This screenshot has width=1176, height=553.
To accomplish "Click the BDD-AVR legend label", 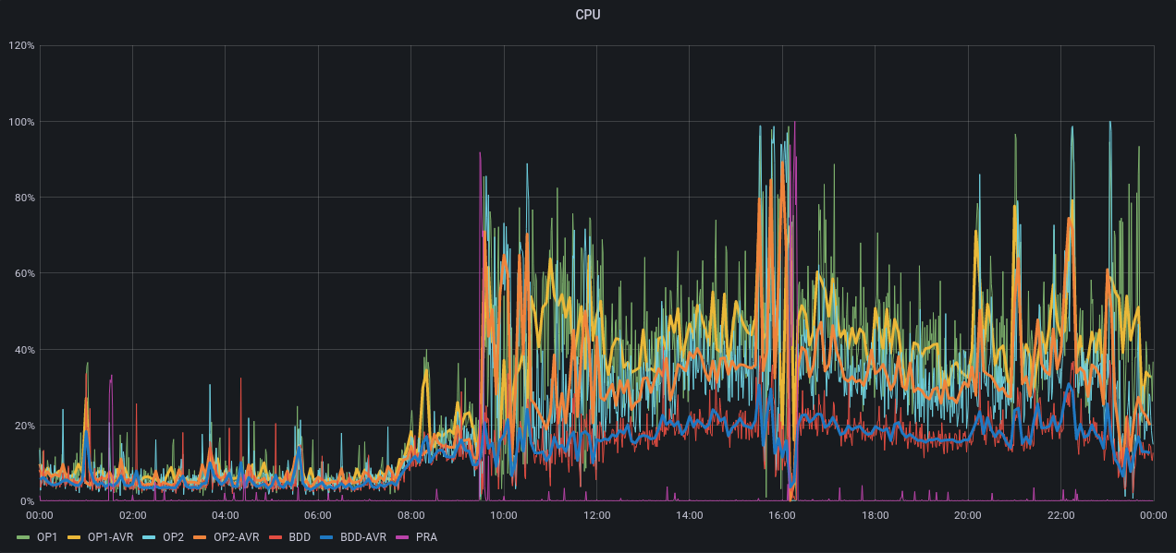I will click(362, 536).
